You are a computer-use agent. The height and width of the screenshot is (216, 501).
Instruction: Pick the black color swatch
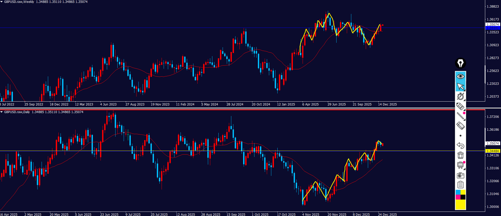coord(463,197)
